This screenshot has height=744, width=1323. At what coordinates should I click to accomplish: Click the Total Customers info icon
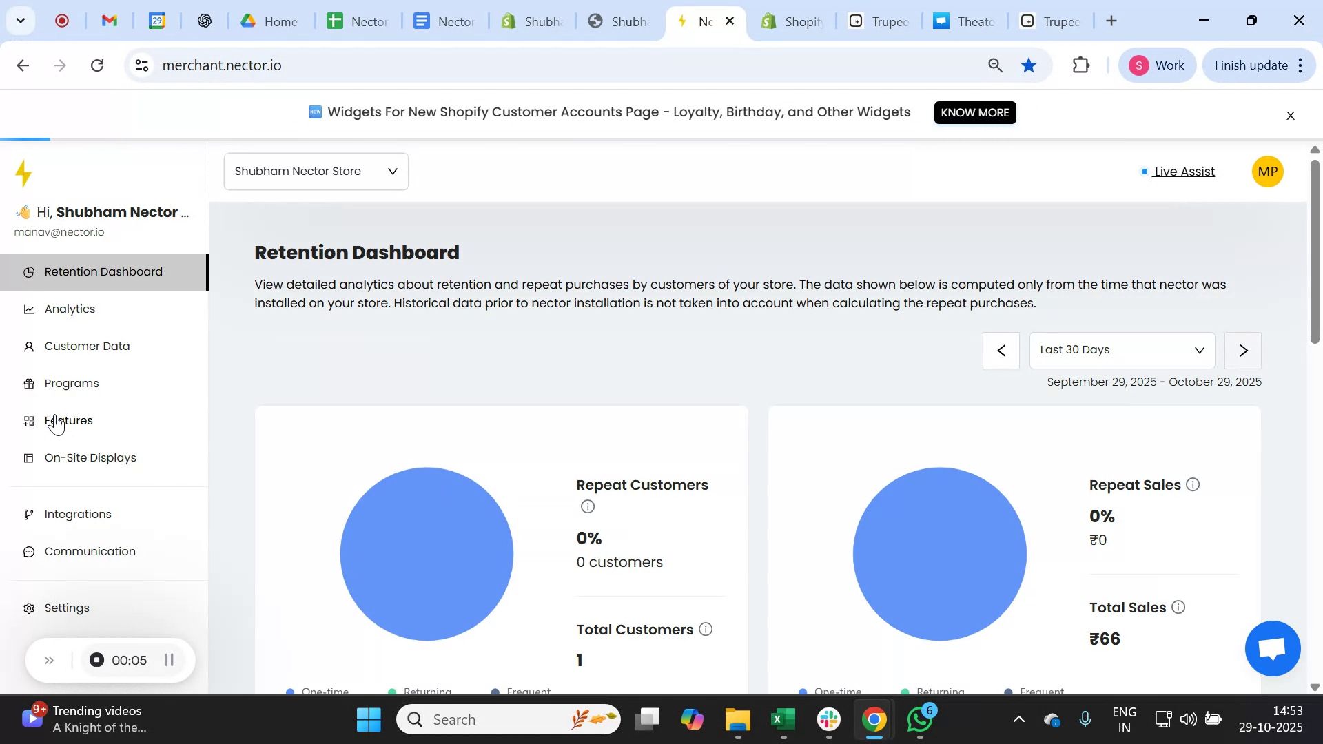[x=706, y=630]
